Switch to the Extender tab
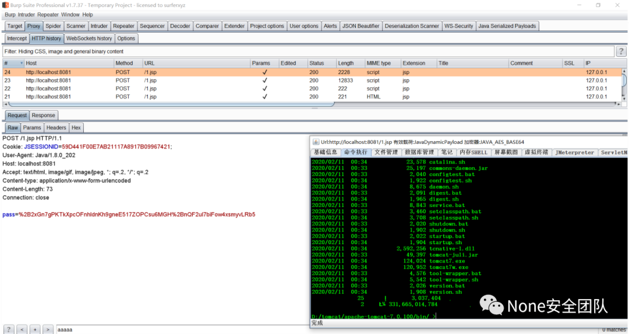629x334 pixels. tap(234, 26)
